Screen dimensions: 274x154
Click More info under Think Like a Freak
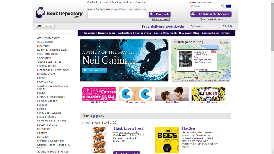[x=119, y=141]
